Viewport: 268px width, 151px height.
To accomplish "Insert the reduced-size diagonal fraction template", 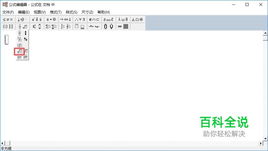I will click(x=26, y=39).
